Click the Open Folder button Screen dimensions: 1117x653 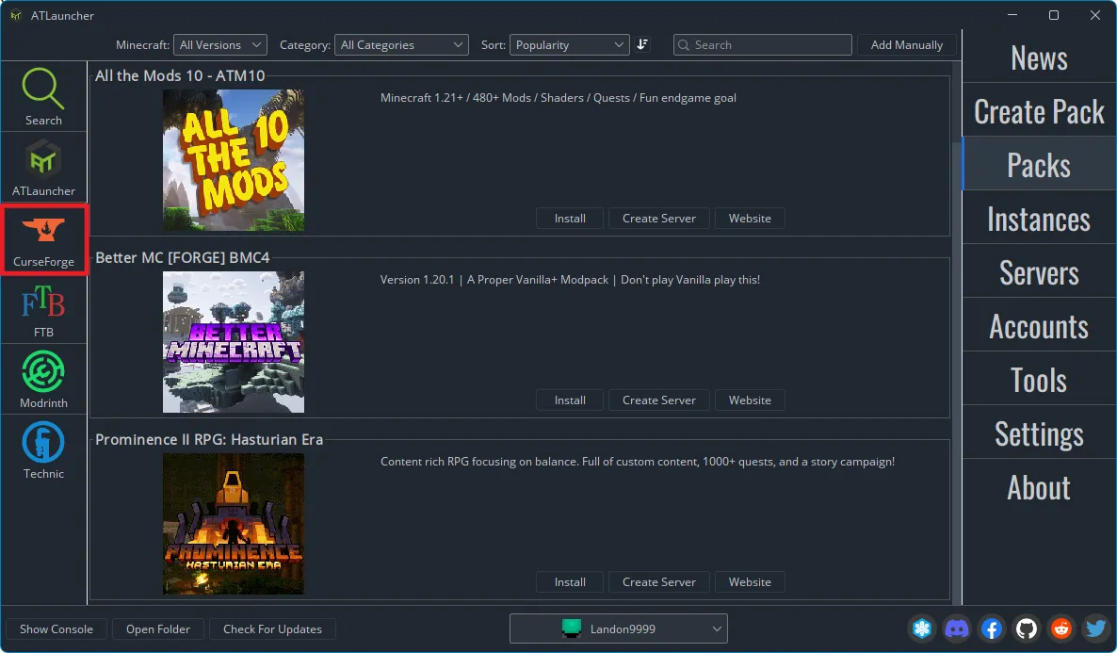[158, 629]
